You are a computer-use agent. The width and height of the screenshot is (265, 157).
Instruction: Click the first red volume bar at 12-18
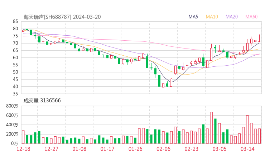tap(23, 137)
